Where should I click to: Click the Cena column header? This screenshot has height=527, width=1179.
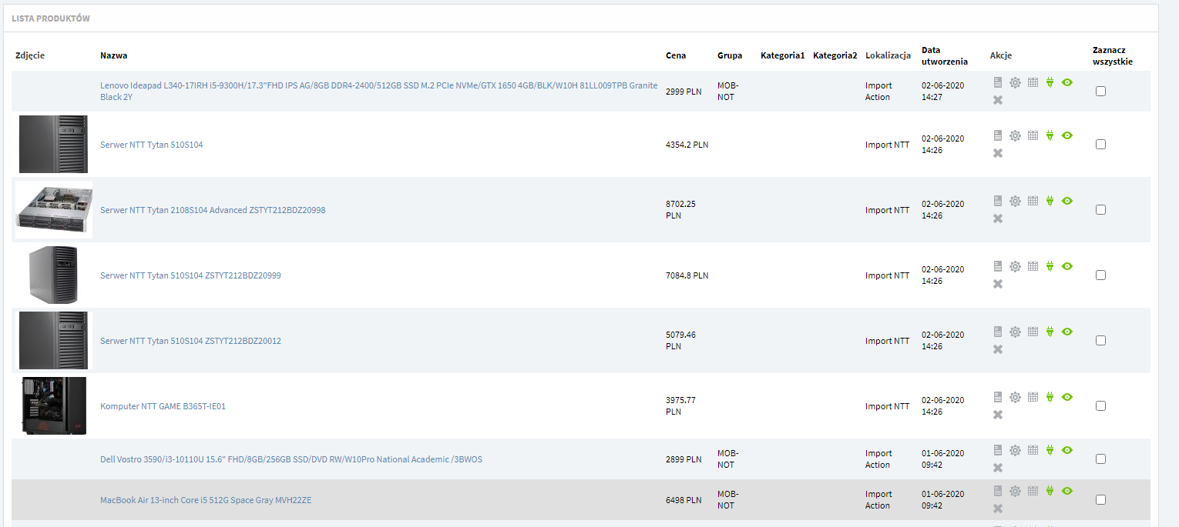tap(676, 55)
